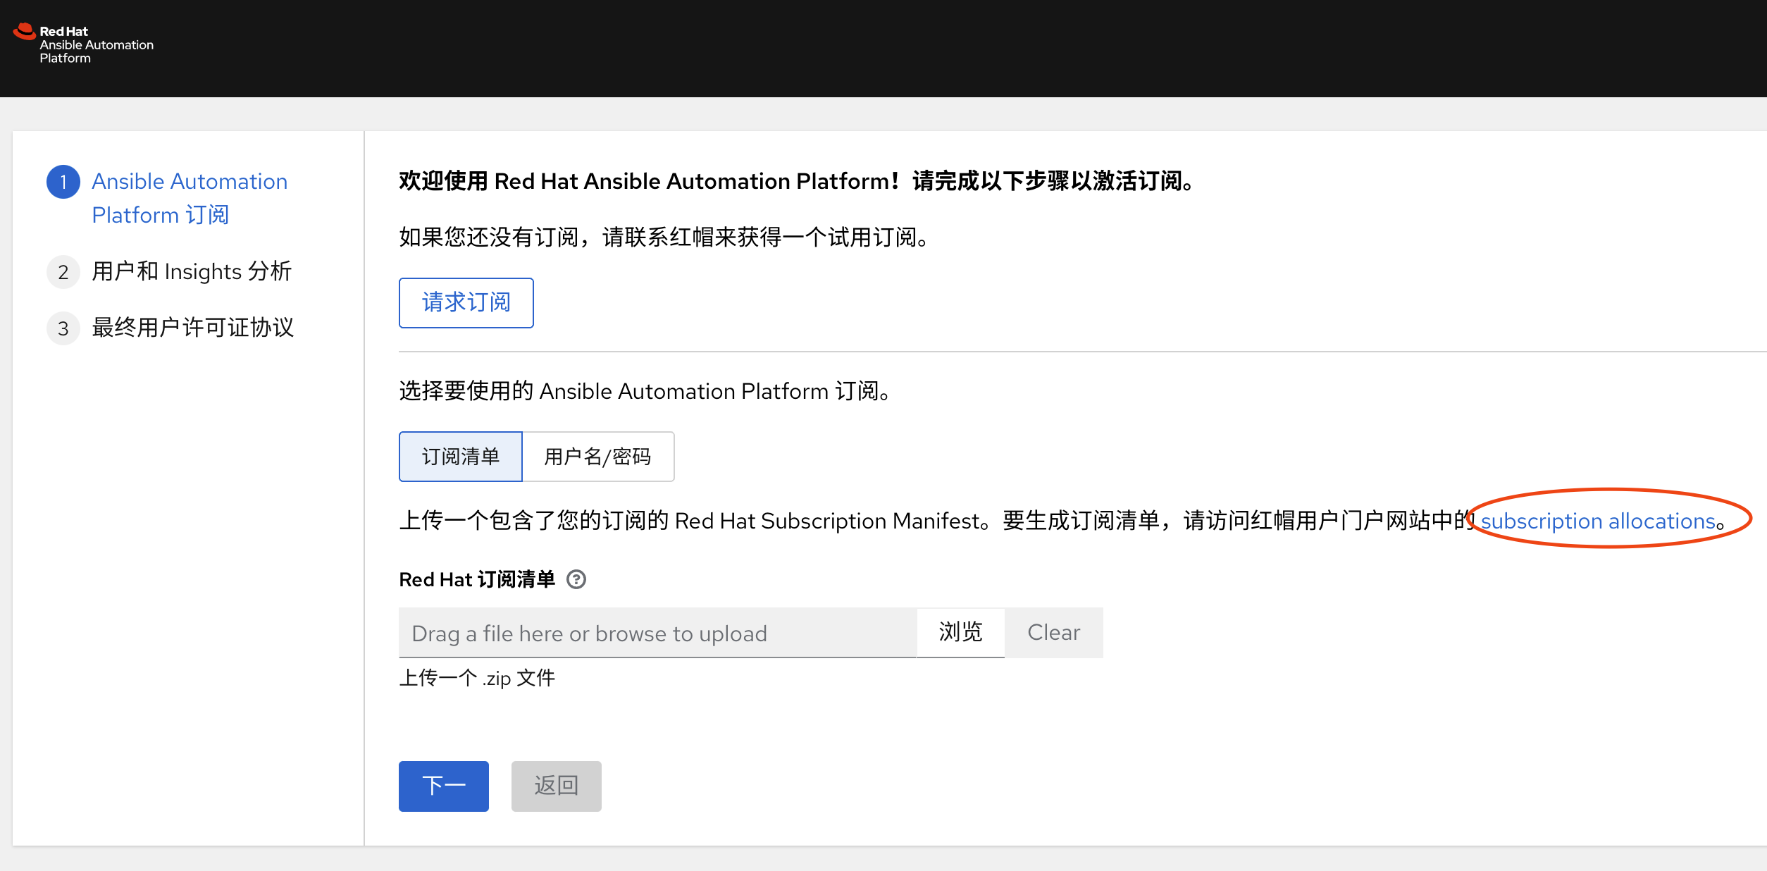Switch to 用户名/密码 toggle option

[x=597, y=457]
